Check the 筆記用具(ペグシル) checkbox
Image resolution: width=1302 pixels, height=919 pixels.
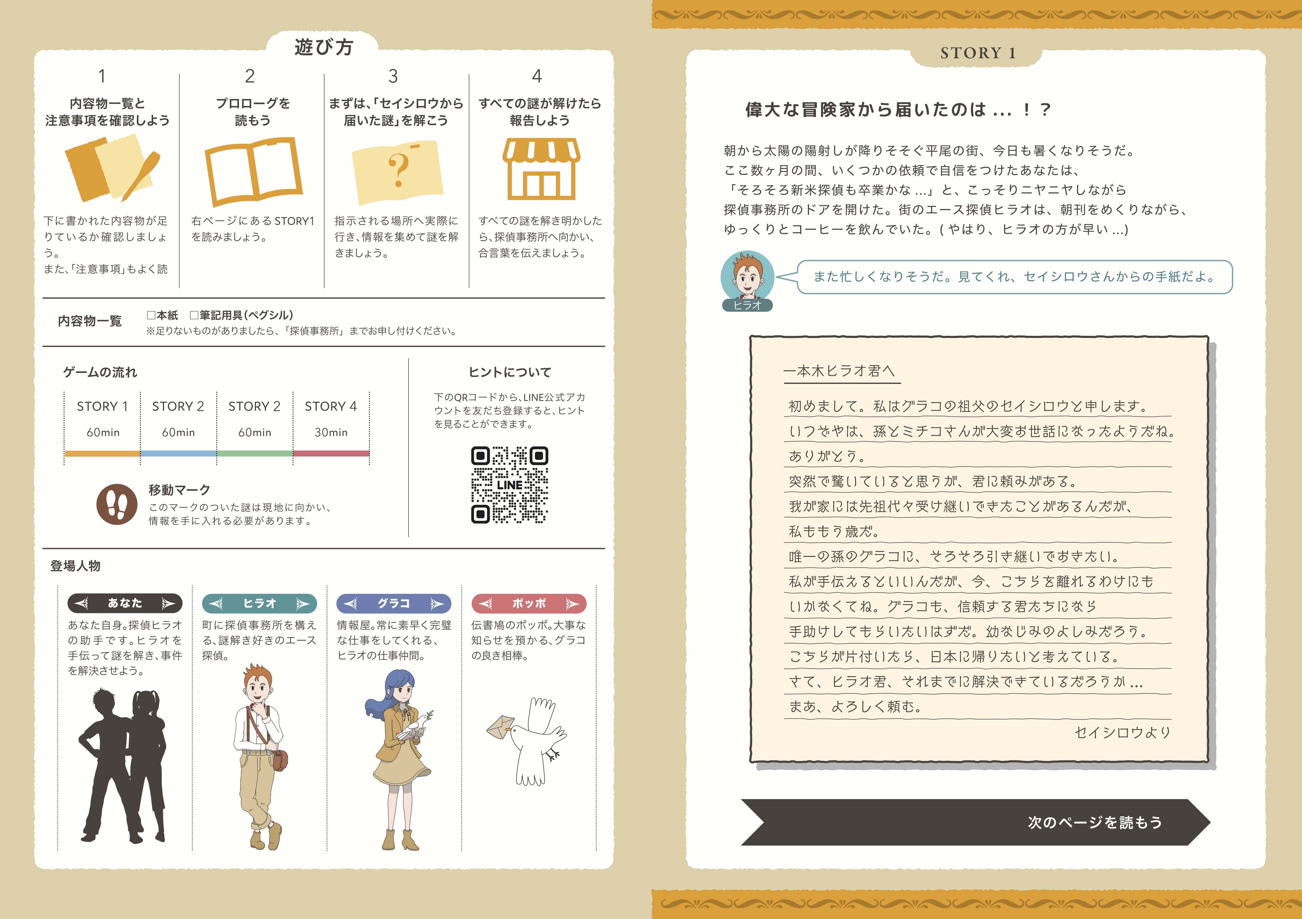coord(194,315)
